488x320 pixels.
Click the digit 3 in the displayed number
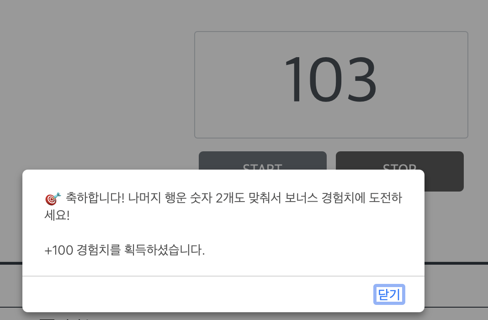coord(362,79)
